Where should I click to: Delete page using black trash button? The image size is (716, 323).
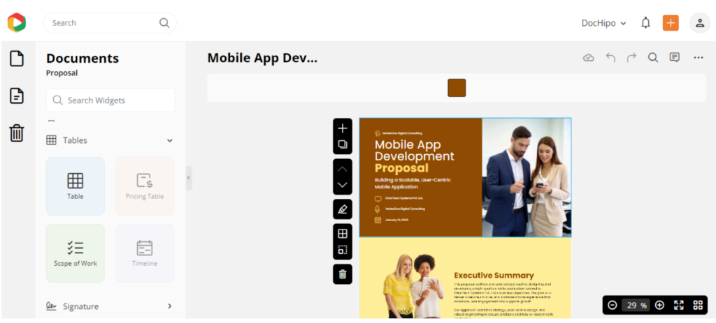343,274
